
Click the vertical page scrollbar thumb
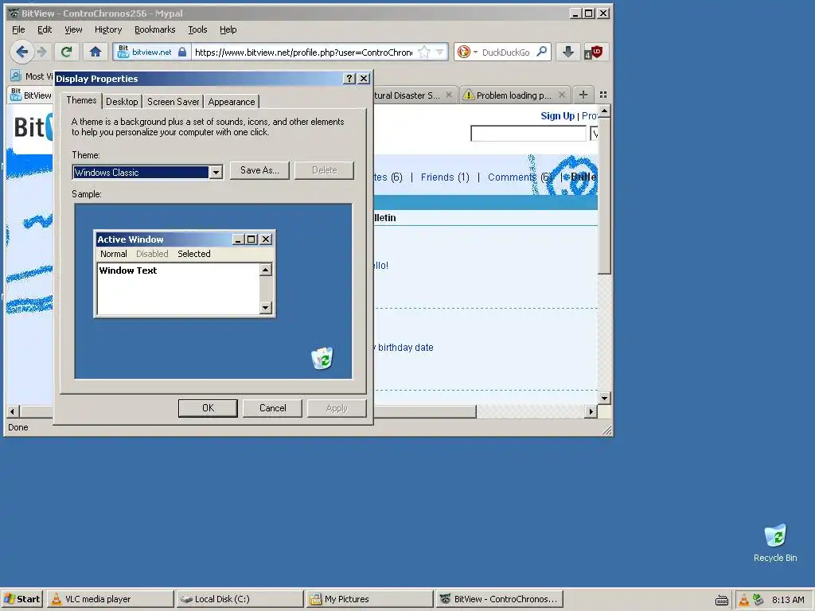[604, 196]
